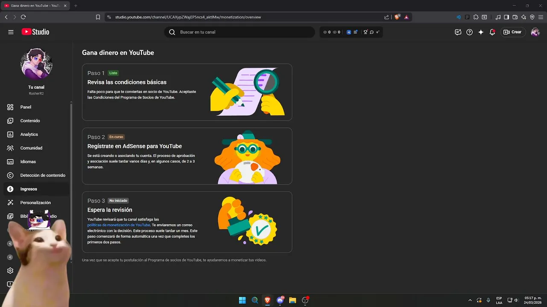
Task: Bookmark this page icon in address bar
Action: pos(98,17)
